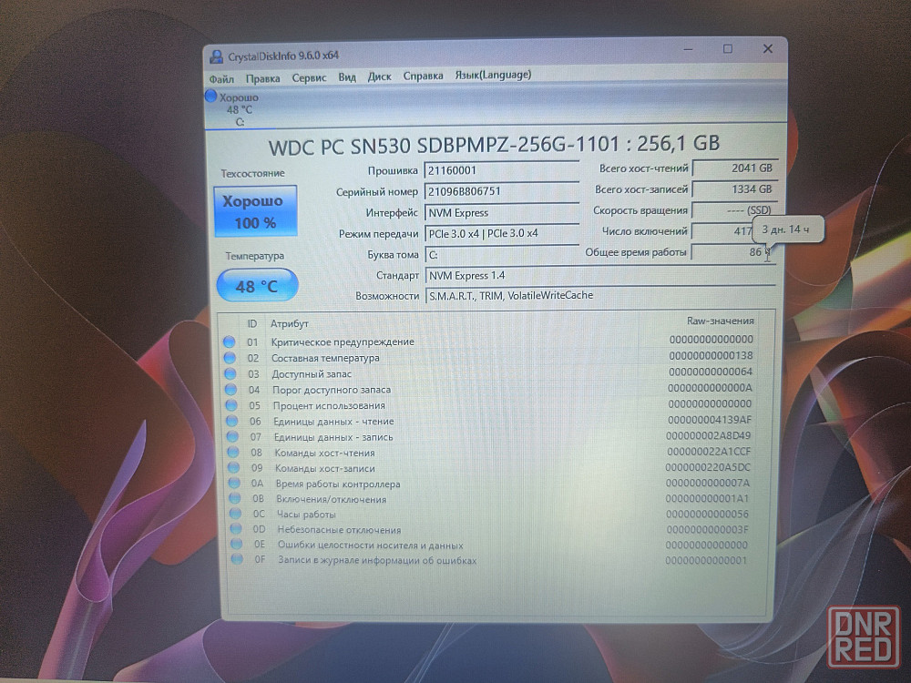Click the drive letter field C:
Viewport: 911px width, 683px height.
pyautogui.click(x=501, y=254)
